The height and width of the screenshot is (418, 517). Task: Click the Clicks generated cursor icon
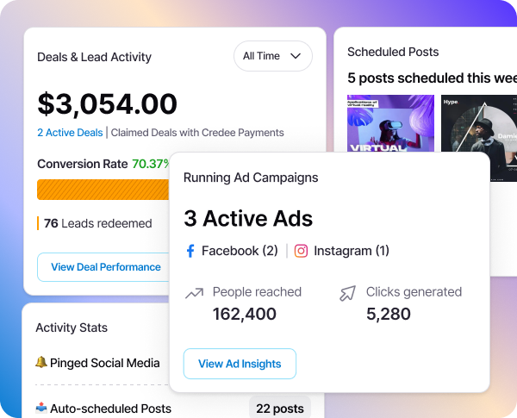[x=347, y=294]
